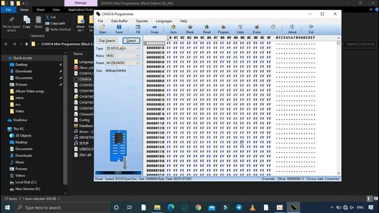Run the Auto operation icon
This screenshot has height=213, width=379.
(174, 29)
